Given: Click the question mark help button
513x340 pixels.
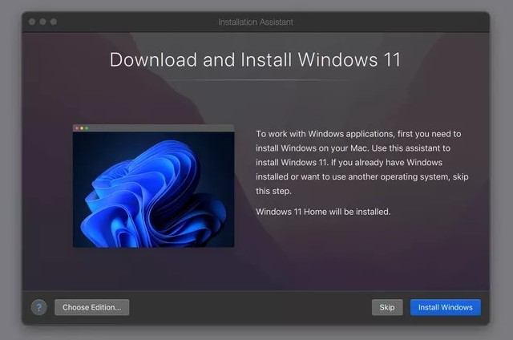Looking at the screenshot, I should click(x=38, y=307).
